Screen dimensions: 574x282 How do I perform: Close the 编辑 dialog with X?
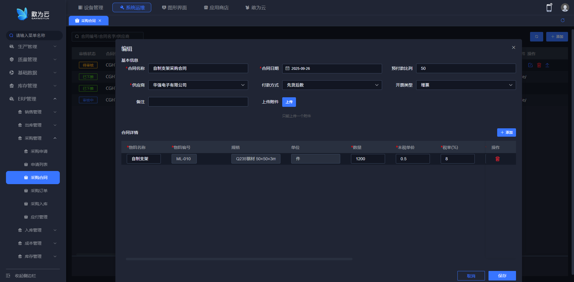(x=513, y=47)
